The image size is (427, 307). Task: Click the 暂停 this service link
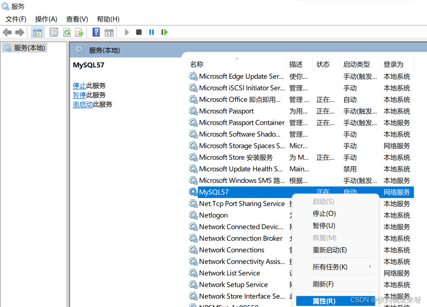79,95
